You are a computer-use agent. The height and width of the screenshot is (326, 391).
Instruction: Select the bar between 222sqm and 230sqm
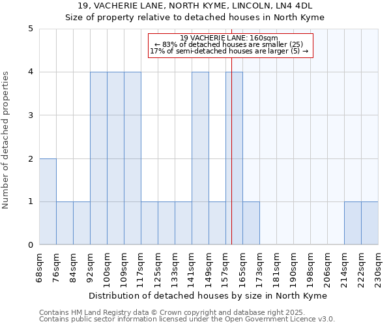tap(369, 223)
